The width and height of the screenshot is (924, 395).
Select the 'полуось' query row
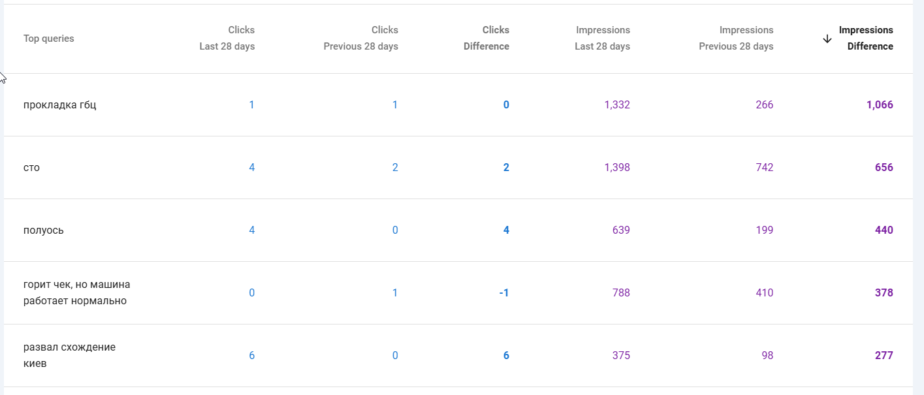coord(458,230)
